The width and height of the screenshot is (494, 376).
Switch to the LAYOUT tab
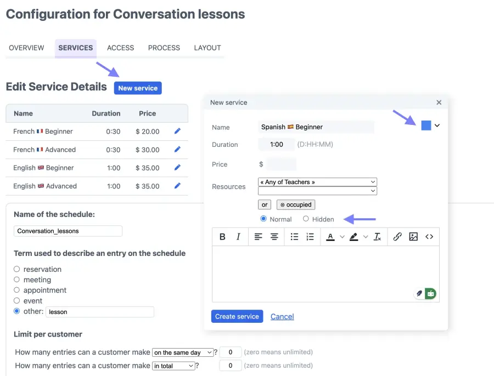(x=207, y=48)
